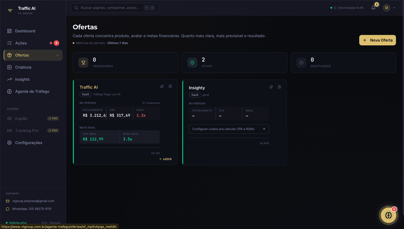This screenshot has width=404, height=229.
Task: Click há 40d timestamp on Insighty
Action: 264,143
